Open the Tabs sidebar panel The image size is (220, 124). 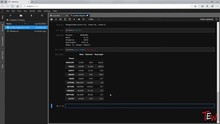[2, 66]
